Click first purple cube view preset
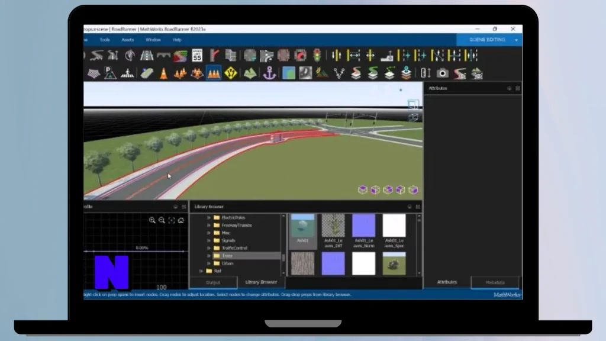The width and height of the screenshot is (606, 341). (363, 189)
